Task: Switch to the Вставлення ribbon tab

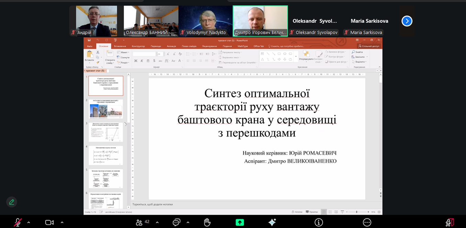Action: 120,46
